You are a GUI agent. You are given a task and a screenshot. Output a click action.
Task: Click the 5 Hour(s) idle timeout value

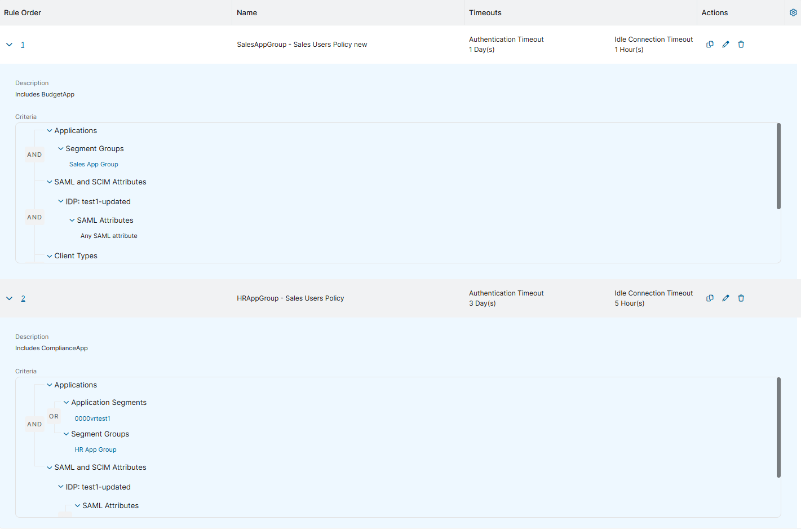(x=630, y=303)
